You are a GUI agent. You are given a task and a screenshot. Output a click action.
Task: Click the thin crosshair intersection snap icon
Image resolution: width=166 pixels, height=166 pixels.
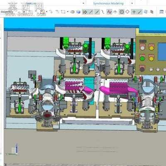(x=115, y=12)
